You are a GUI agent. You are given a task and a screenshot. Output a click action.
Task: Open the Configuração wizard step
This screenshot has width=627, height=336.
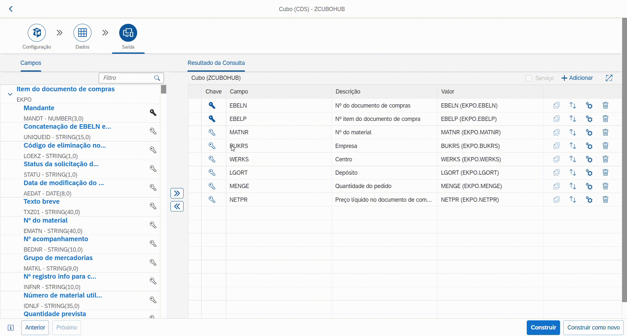[37, 33]
